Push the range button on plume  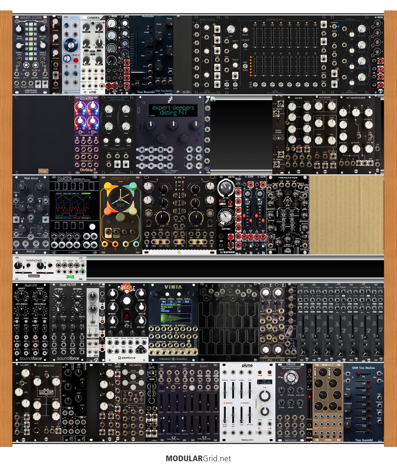260,372
